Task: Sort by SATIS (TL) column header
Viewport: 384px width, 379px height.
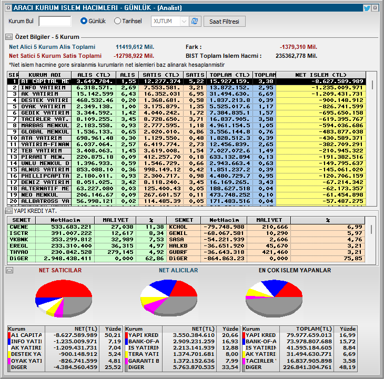Action: pos(161,75)
